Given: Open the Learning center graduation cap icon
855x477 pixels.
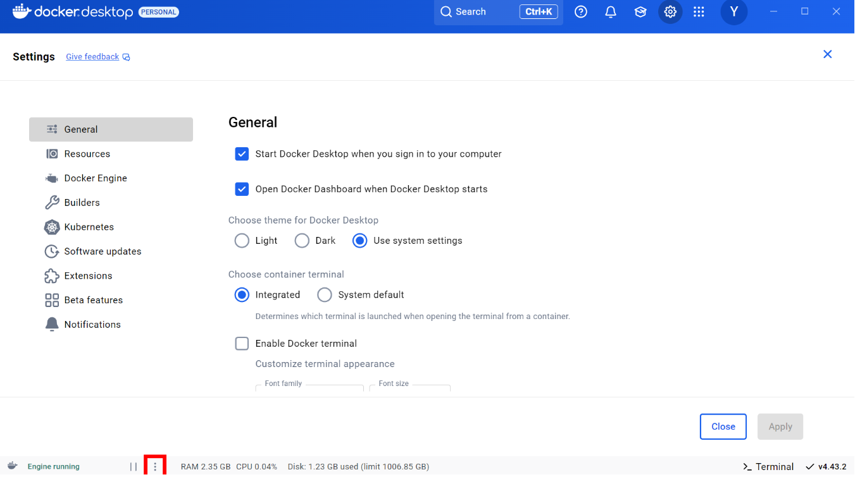Looking at the screenshot, I should point(640,12).
